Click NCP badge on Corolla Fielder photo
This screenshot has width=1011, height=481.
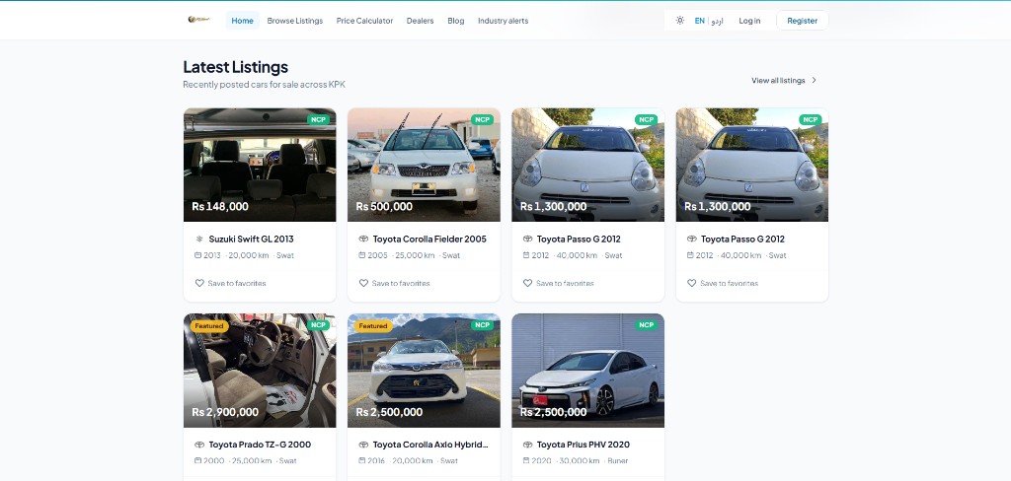pos(482,120)
